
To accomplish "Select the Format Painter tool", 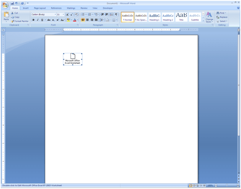I will coord(20,21).
